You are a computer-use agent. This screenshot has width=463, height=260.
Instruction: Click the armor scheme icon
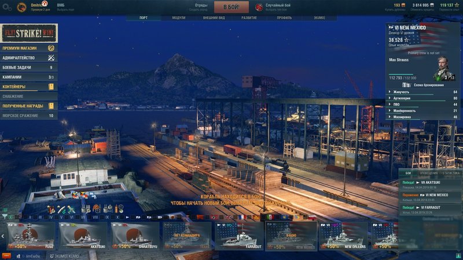pos(406,85)
